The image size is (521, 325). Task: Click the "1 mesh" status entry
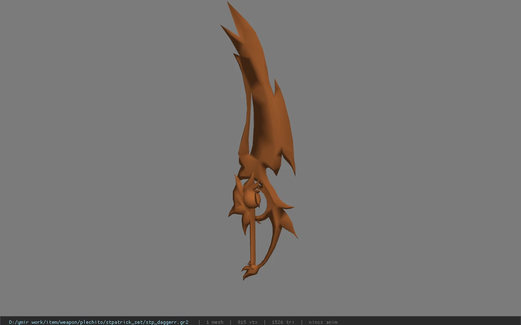pyautogui.click(x=215, y=322)
